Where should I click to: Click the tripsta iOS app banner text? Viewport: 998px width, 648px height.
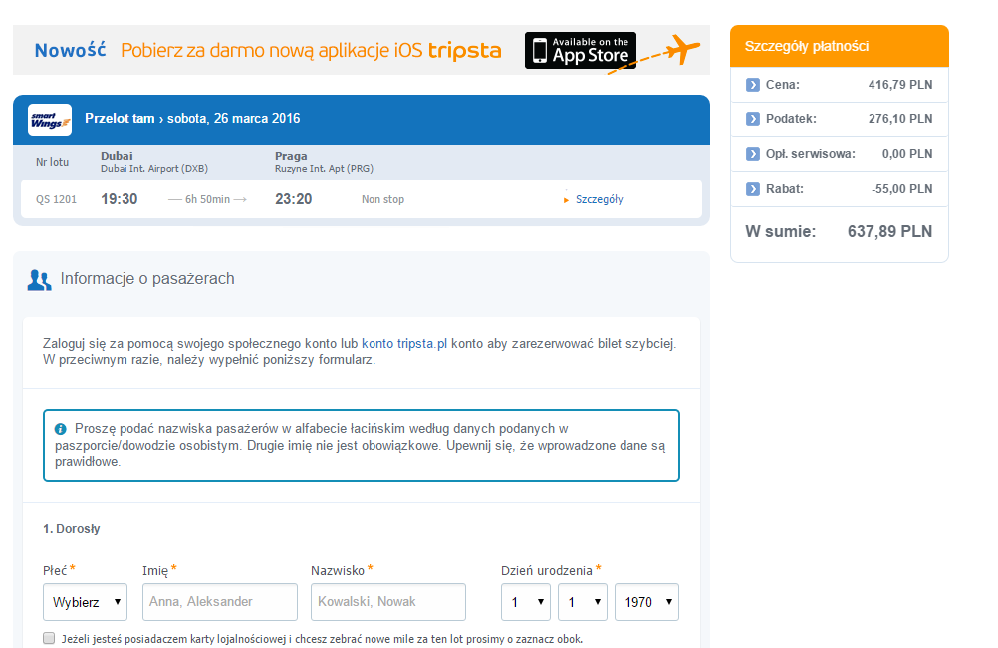(x=311, y=50)
